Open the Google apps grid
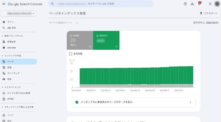 [210, 4]
